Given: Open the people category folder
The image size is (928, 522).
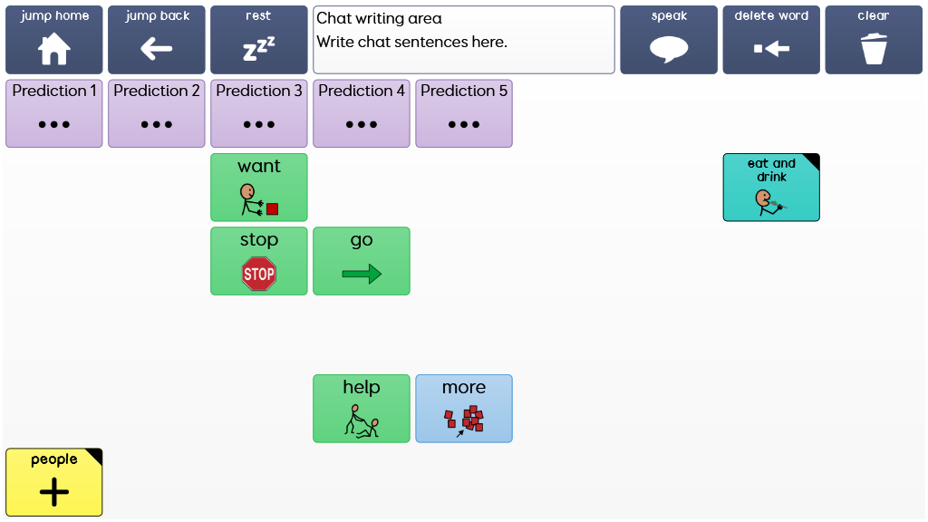Looking at the screenshot, I should tap(53, 482).
